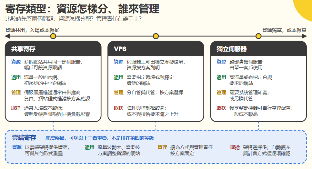Click the "管理" label in 獨立伺服器 card
The image size is (312, 169).
point(221,93)
